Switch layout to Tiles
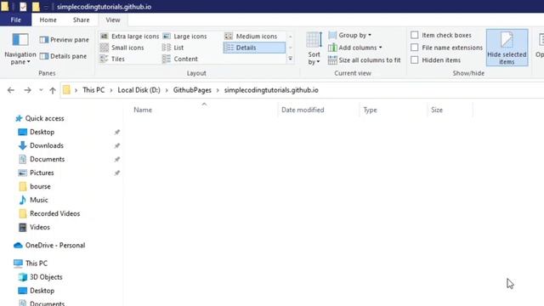This screenshot has width=544, height=306. tap(112, 59)
